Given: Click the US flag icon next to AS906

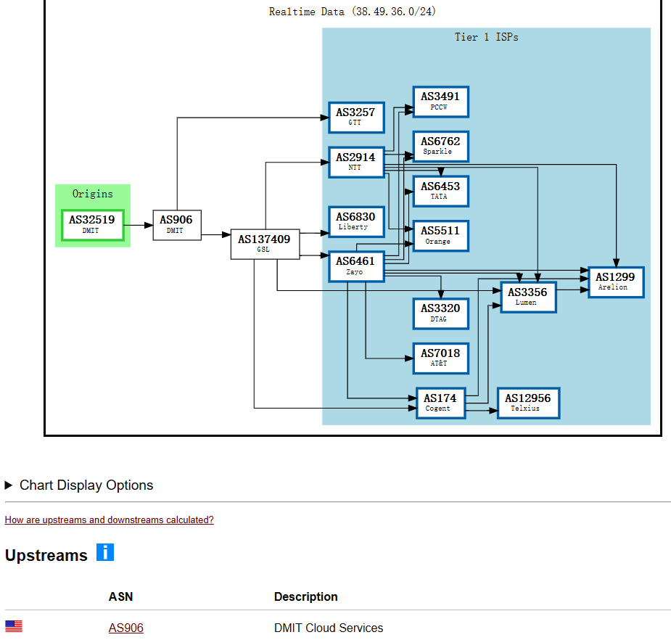Looking at the screenshot, I should 14,626.
